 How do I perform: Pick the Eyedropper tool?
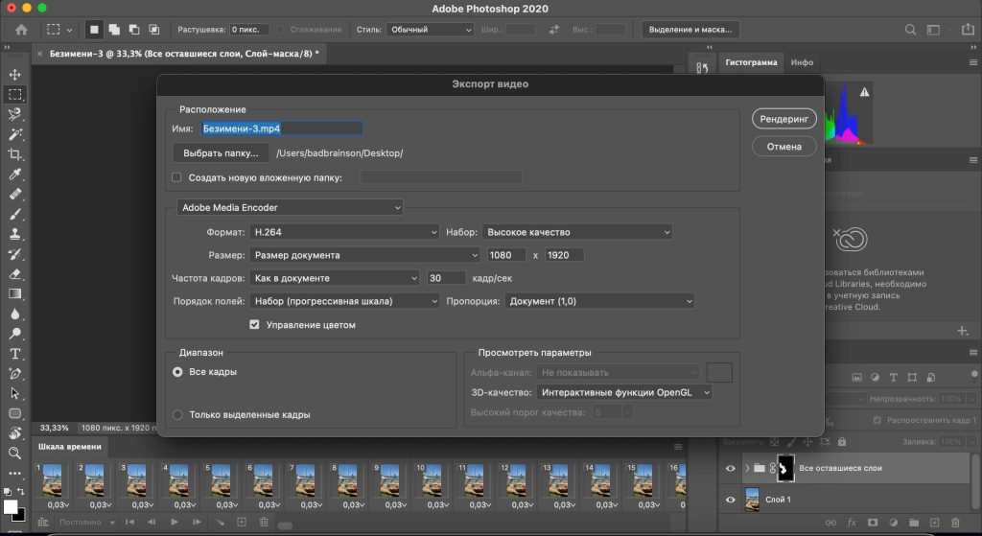[x=14, y=175]
